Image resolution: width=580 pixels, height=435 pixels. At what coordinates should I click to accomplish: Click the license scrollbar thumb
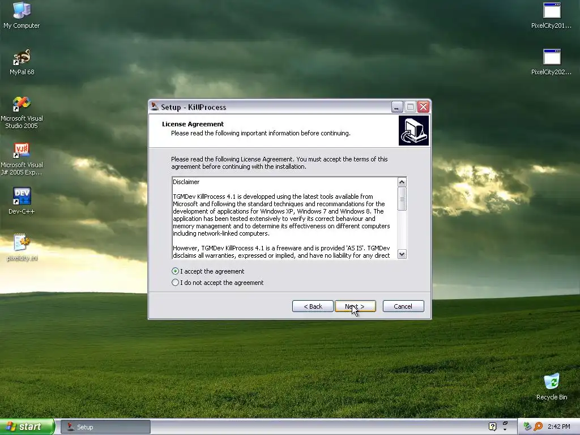[x=402, y=199]
